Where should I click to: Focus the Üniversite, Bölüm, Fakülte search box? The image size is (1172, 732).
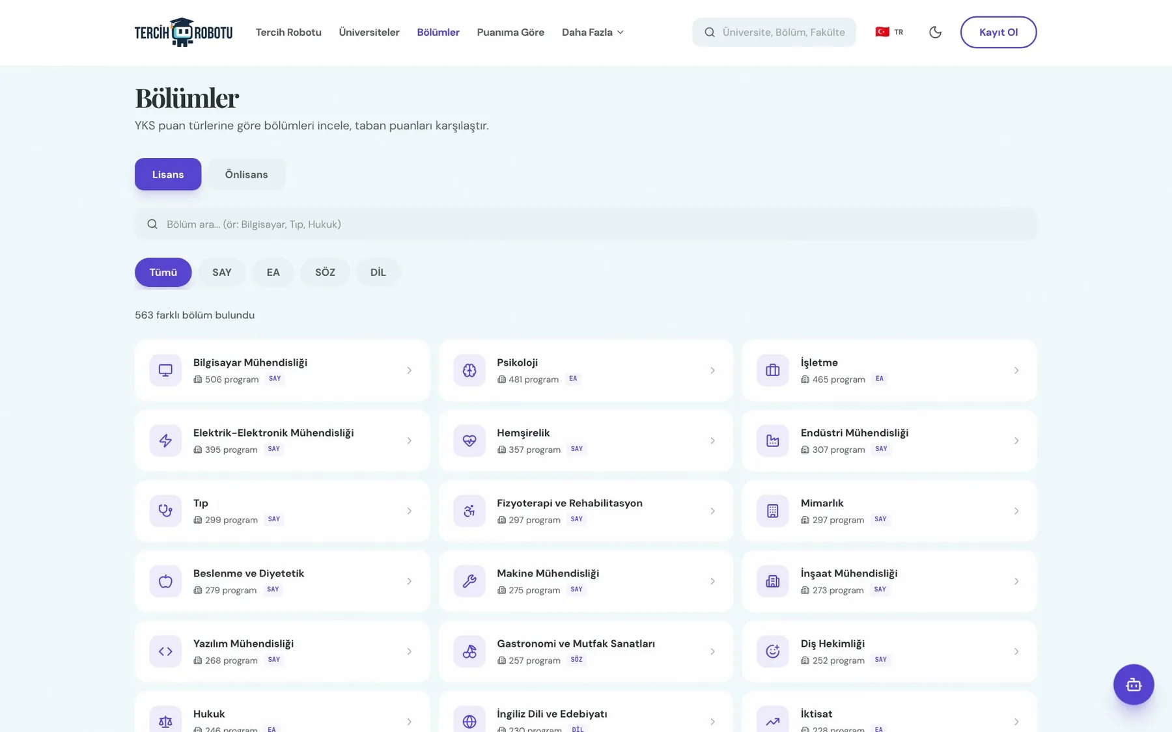click(x=774, y=32)
